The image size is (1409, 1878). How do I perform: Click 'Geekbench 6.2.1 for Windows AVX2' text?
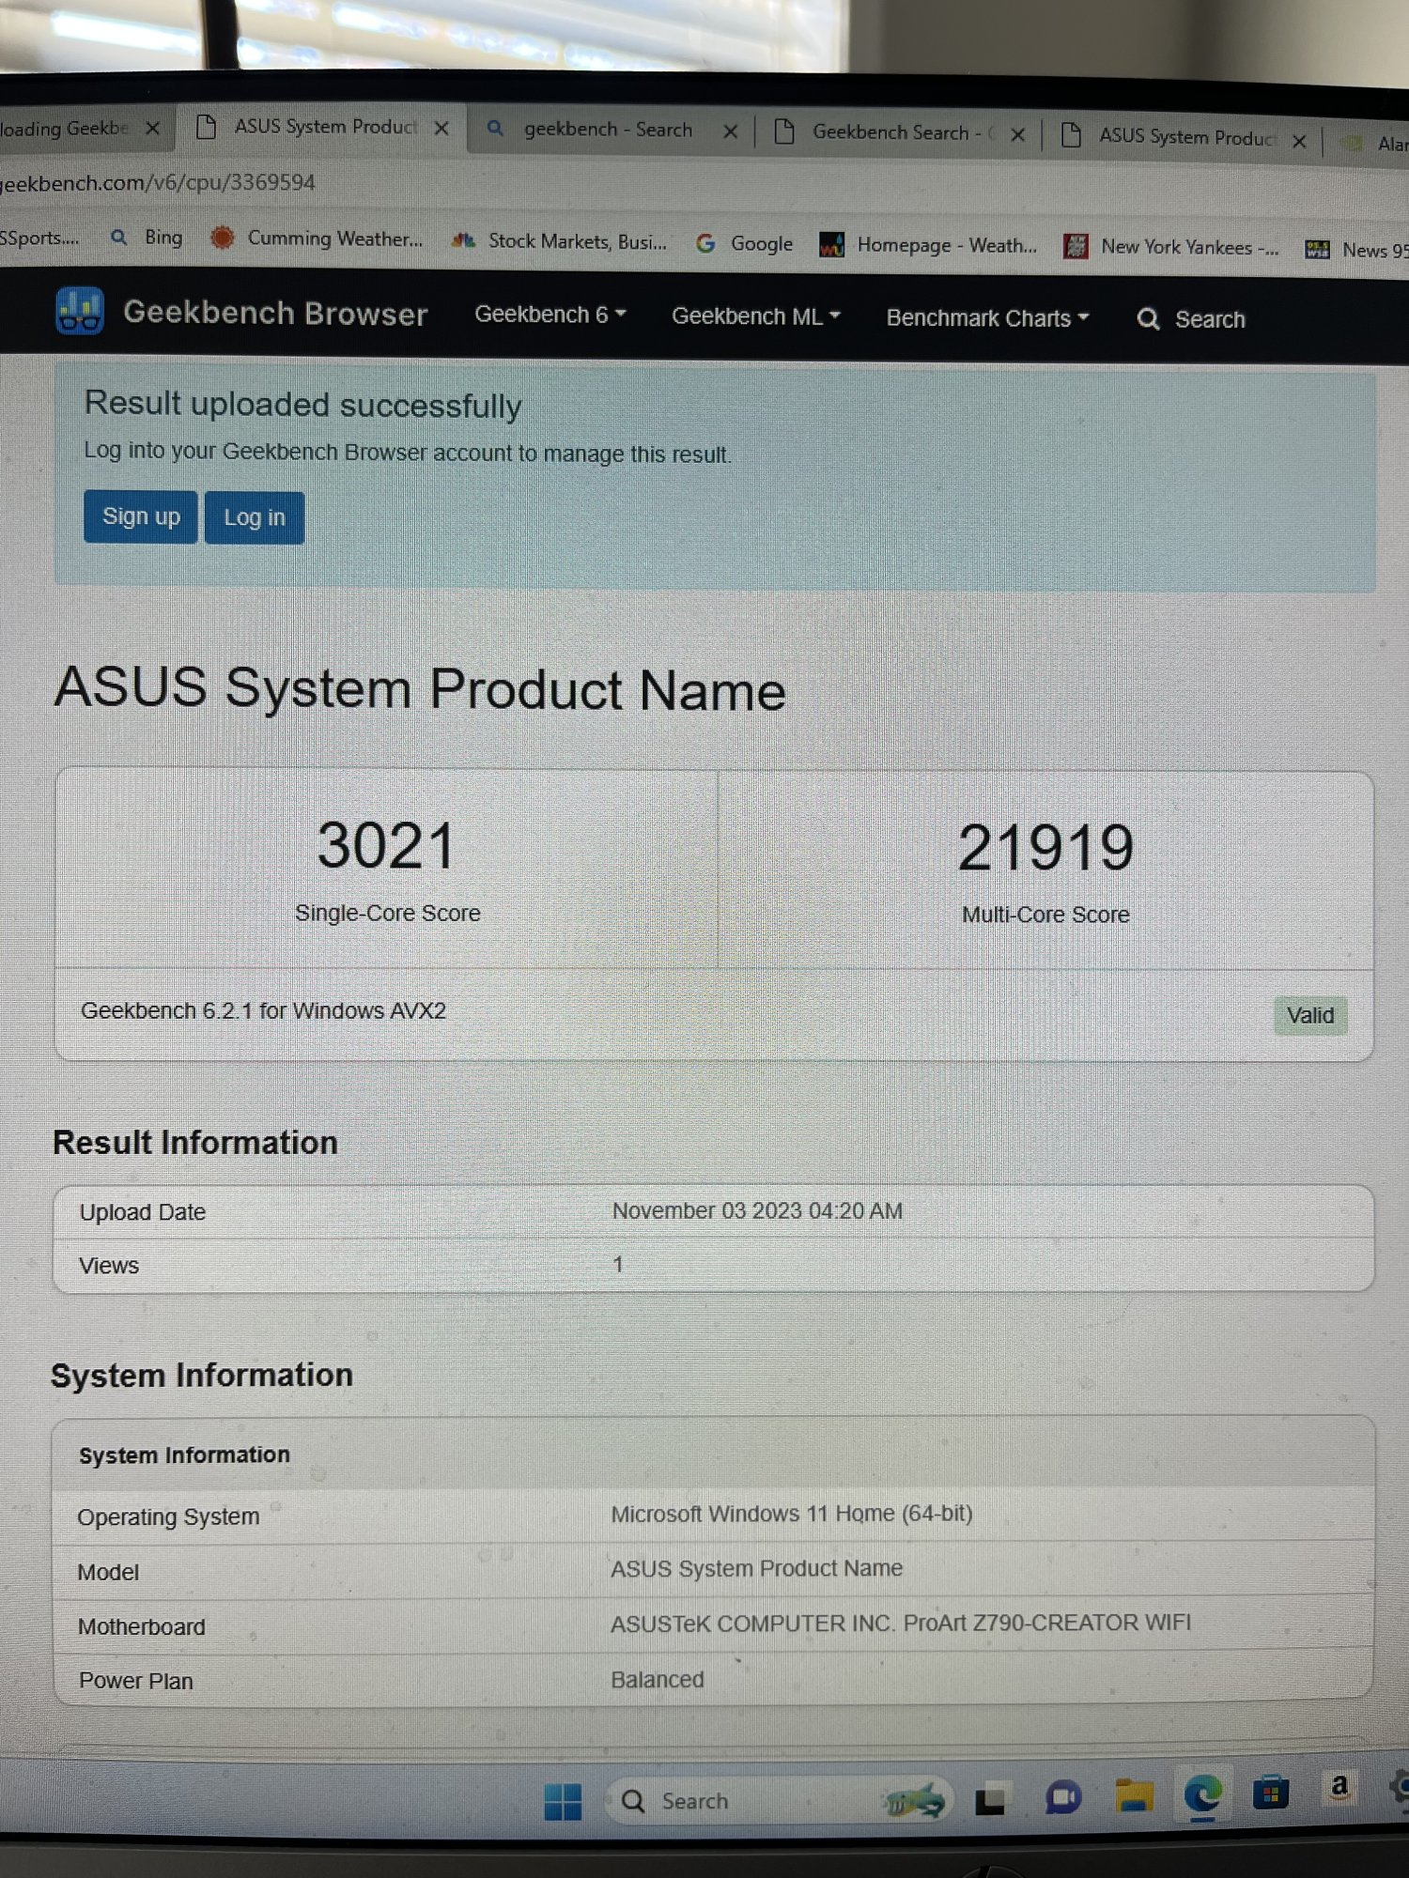[x=263, y=1011]
